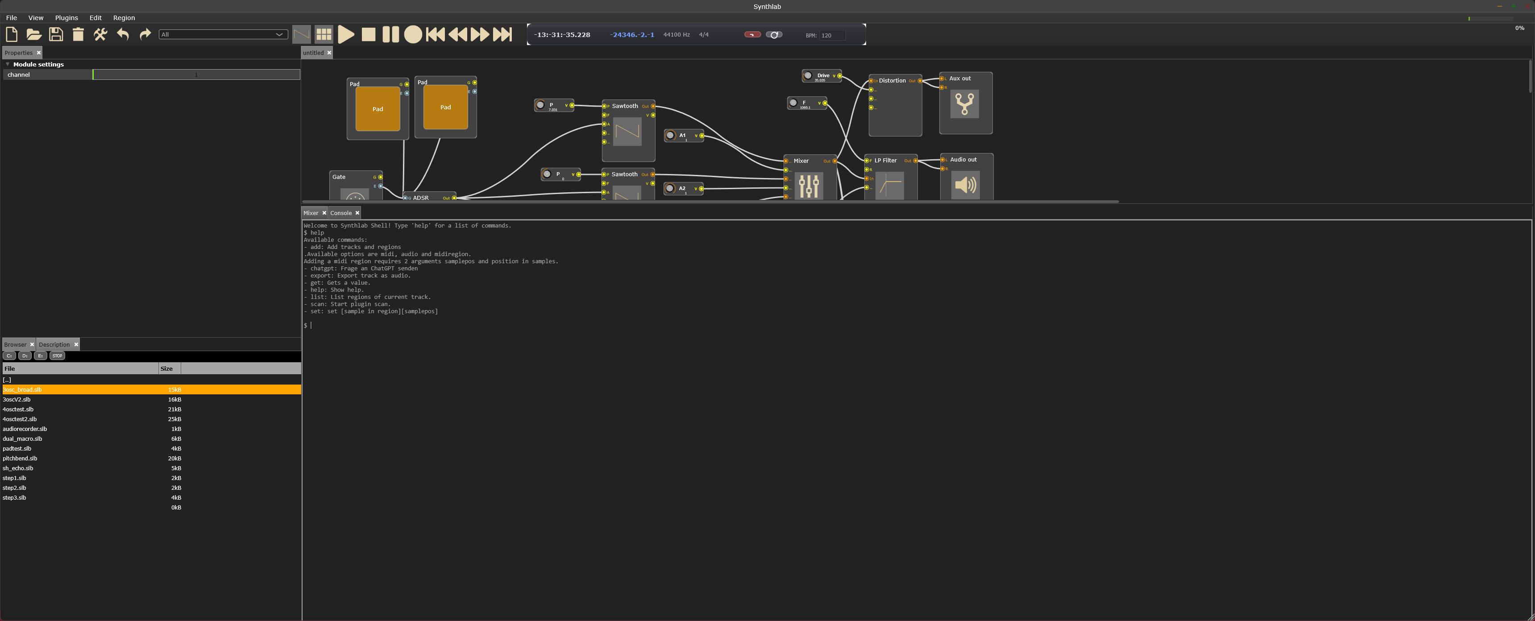The height and width of the screenshot is (621, 1535).
Task: Click the STOP button in Browser
Action: pyautogui.click(x=57, y=356)
